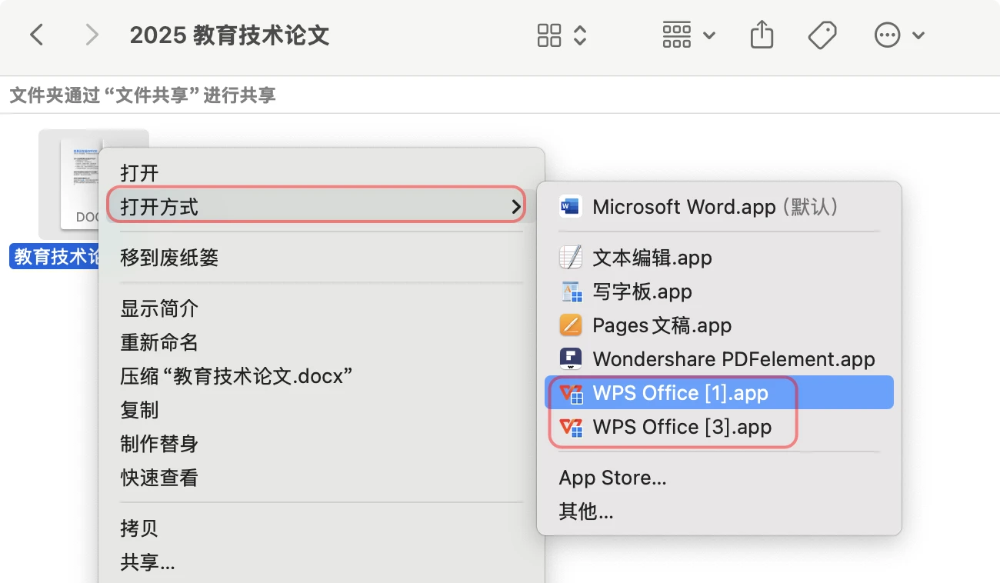The width and height of the screenshot is (1000, 583).
Task: Open the group-by view dropdown
Action: pyautogui.click(x=688, y=35)
